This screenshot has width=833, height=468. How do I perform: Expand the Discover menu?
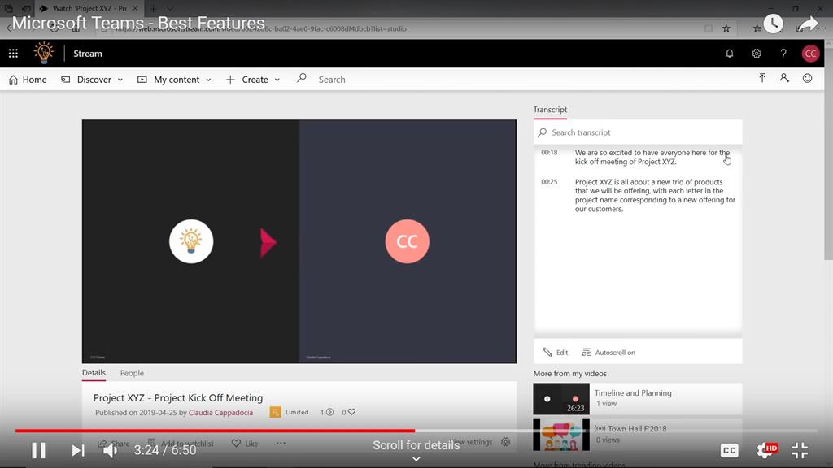(93, 80)
